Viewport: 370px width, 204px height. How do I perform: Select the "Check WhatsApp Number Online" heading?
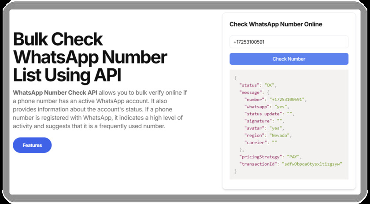276,24
